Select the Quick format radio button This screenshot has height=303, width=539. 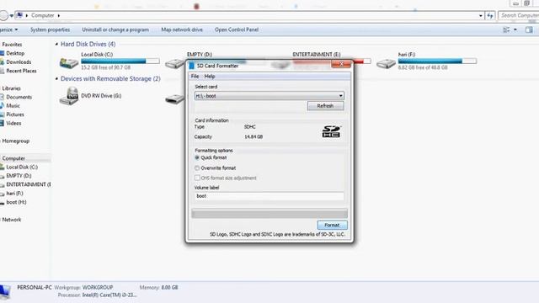197,157
